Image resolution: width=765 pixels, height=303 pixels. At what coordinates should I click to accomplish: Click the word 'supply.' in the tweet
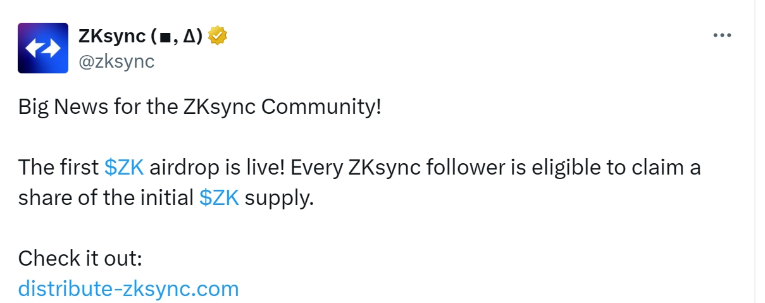click(279, 199)
